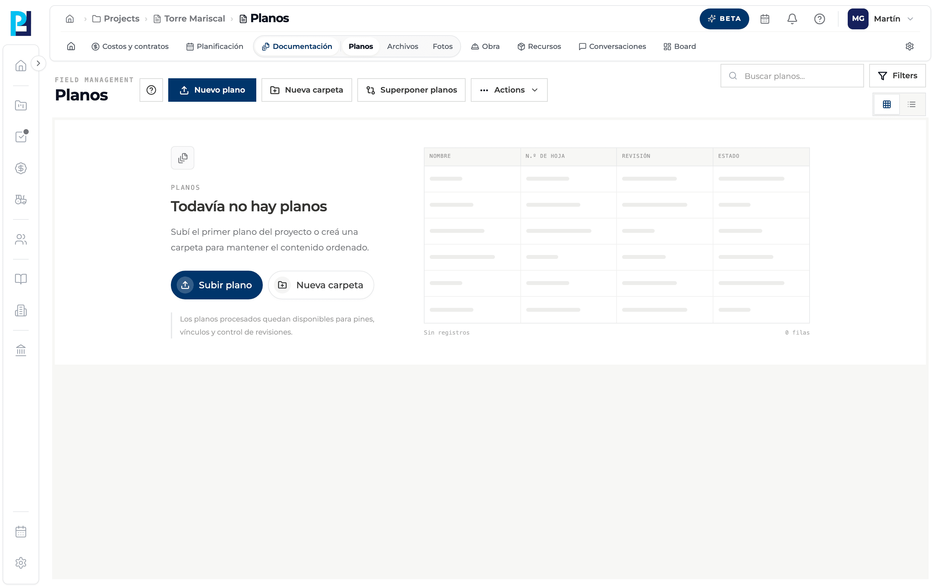Switch to Planificación tab
Screen dimensions: 939x587
pos(215,46)
